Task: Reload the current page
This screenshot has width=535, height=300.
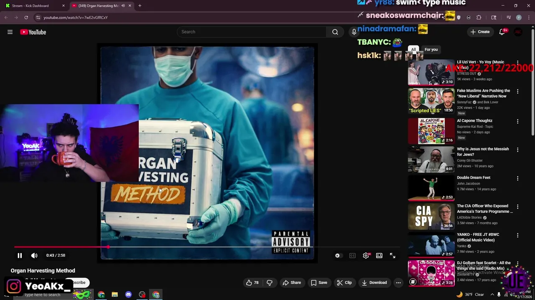Action: click(x=26, y=17)
